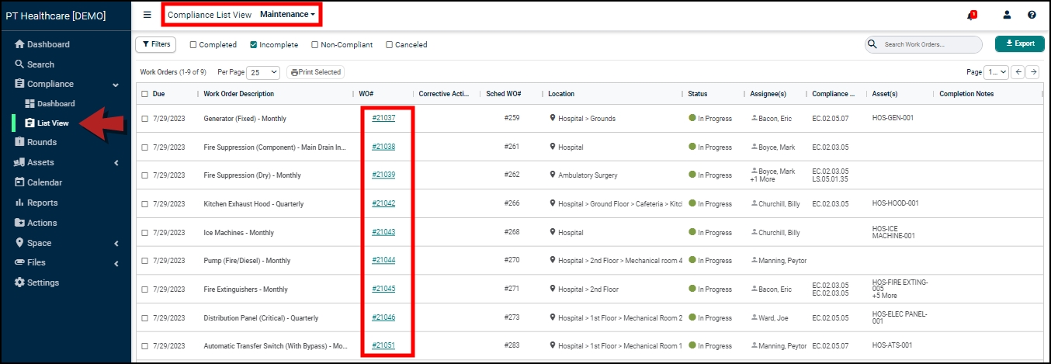Image resolution: width=1051 pixels, height=364 pixels.
Task: Open the Maintenance dropdown
Action: (287, 15)
